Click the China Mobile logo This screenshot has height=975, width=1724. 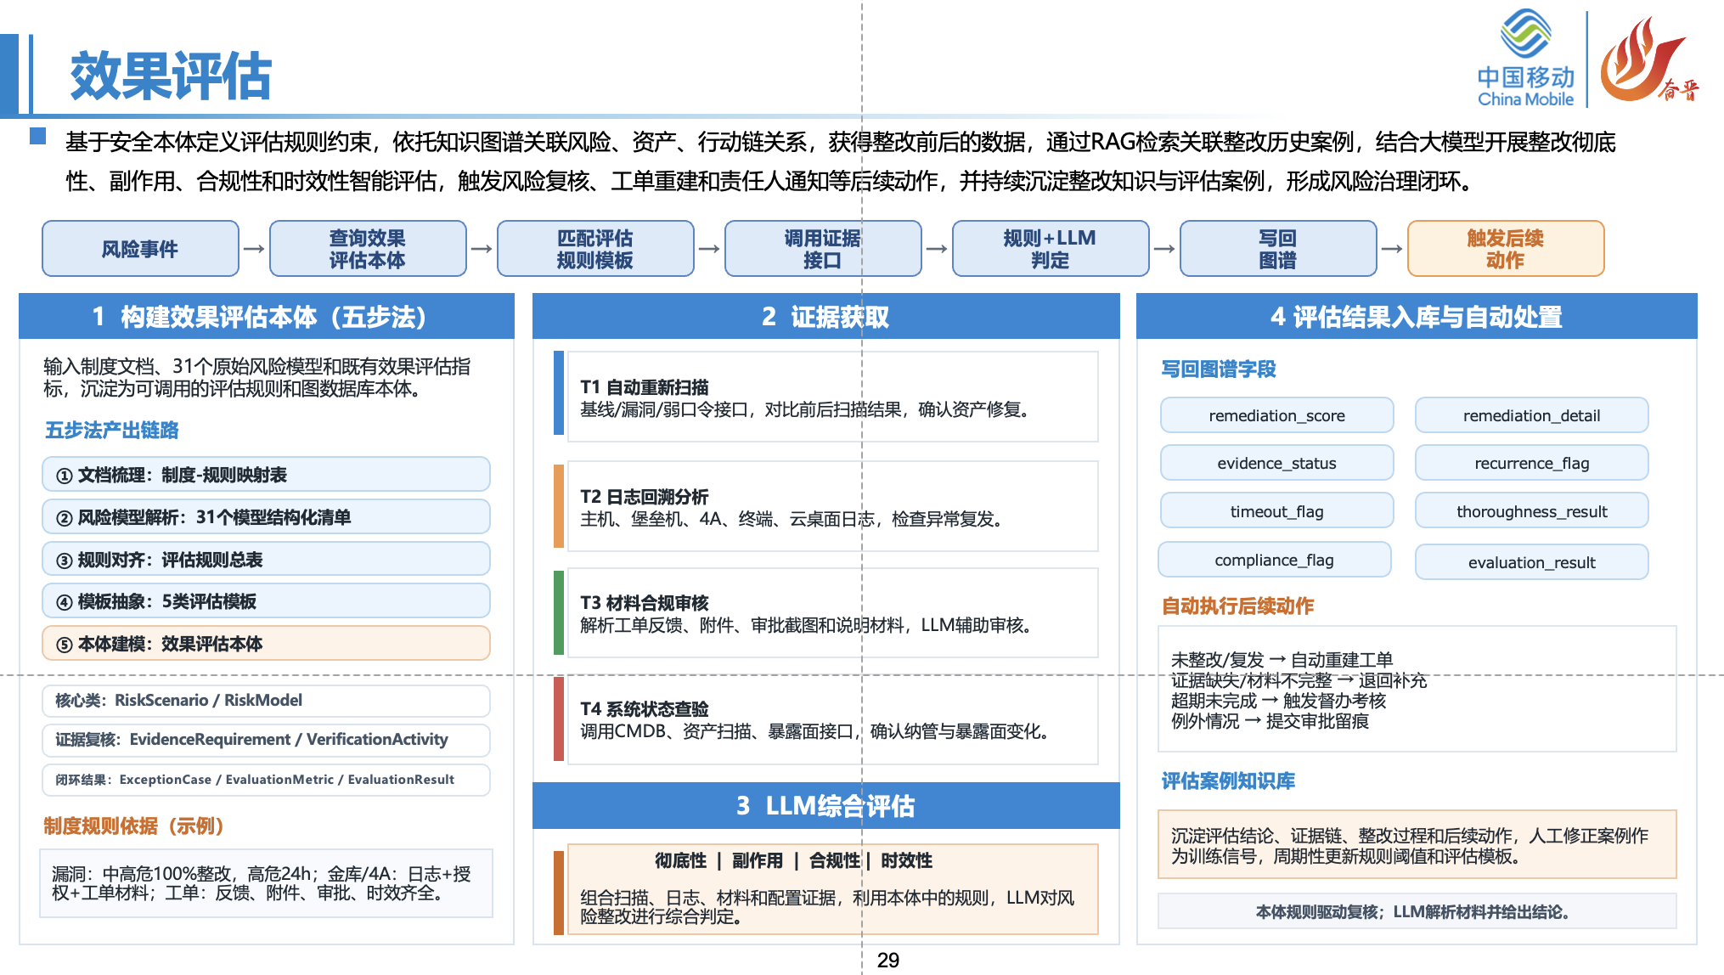point(1525,58)
